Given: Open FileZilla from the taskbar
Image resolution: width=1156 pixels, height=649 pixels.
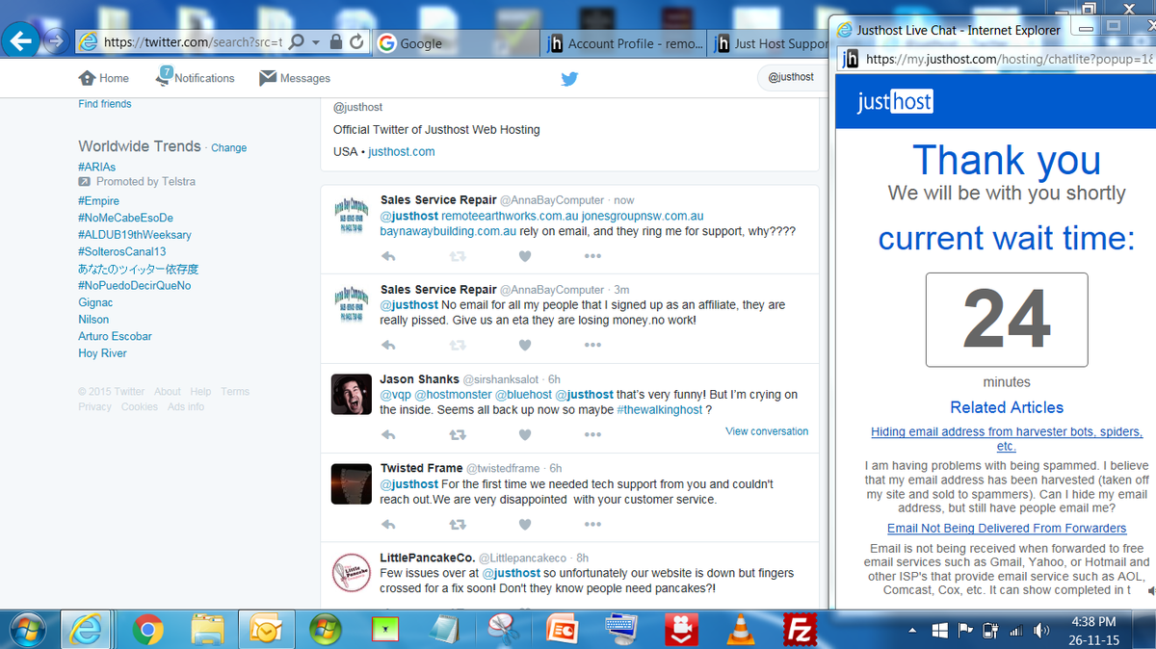Looking at the screenshot, I should tap(800, 630).
